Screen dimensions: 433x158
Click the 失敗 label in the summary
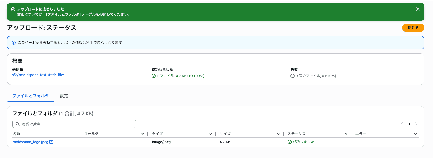click(294, 70)
